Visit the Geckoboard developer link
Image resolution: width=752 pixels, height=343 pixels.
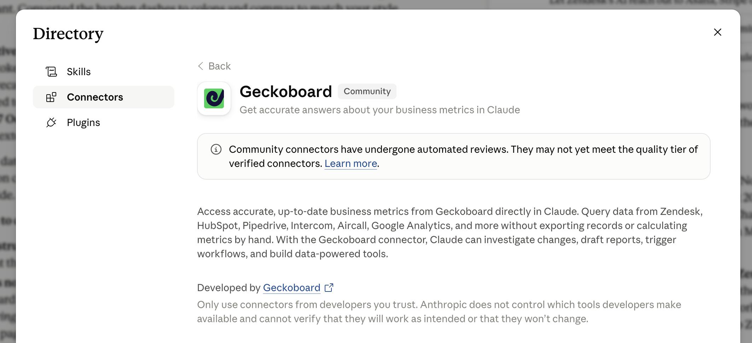point(291,288)
